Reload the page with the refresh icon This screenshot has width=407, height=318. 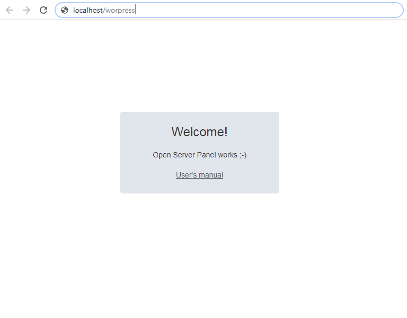(43, 10)
